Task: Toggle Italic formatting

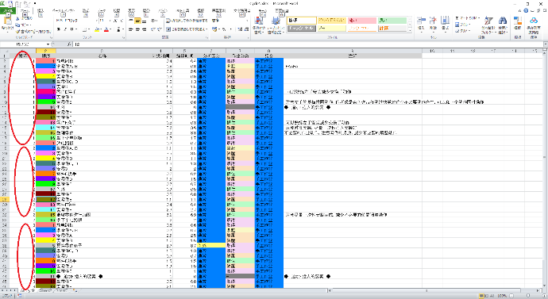Action: [65, 29]
